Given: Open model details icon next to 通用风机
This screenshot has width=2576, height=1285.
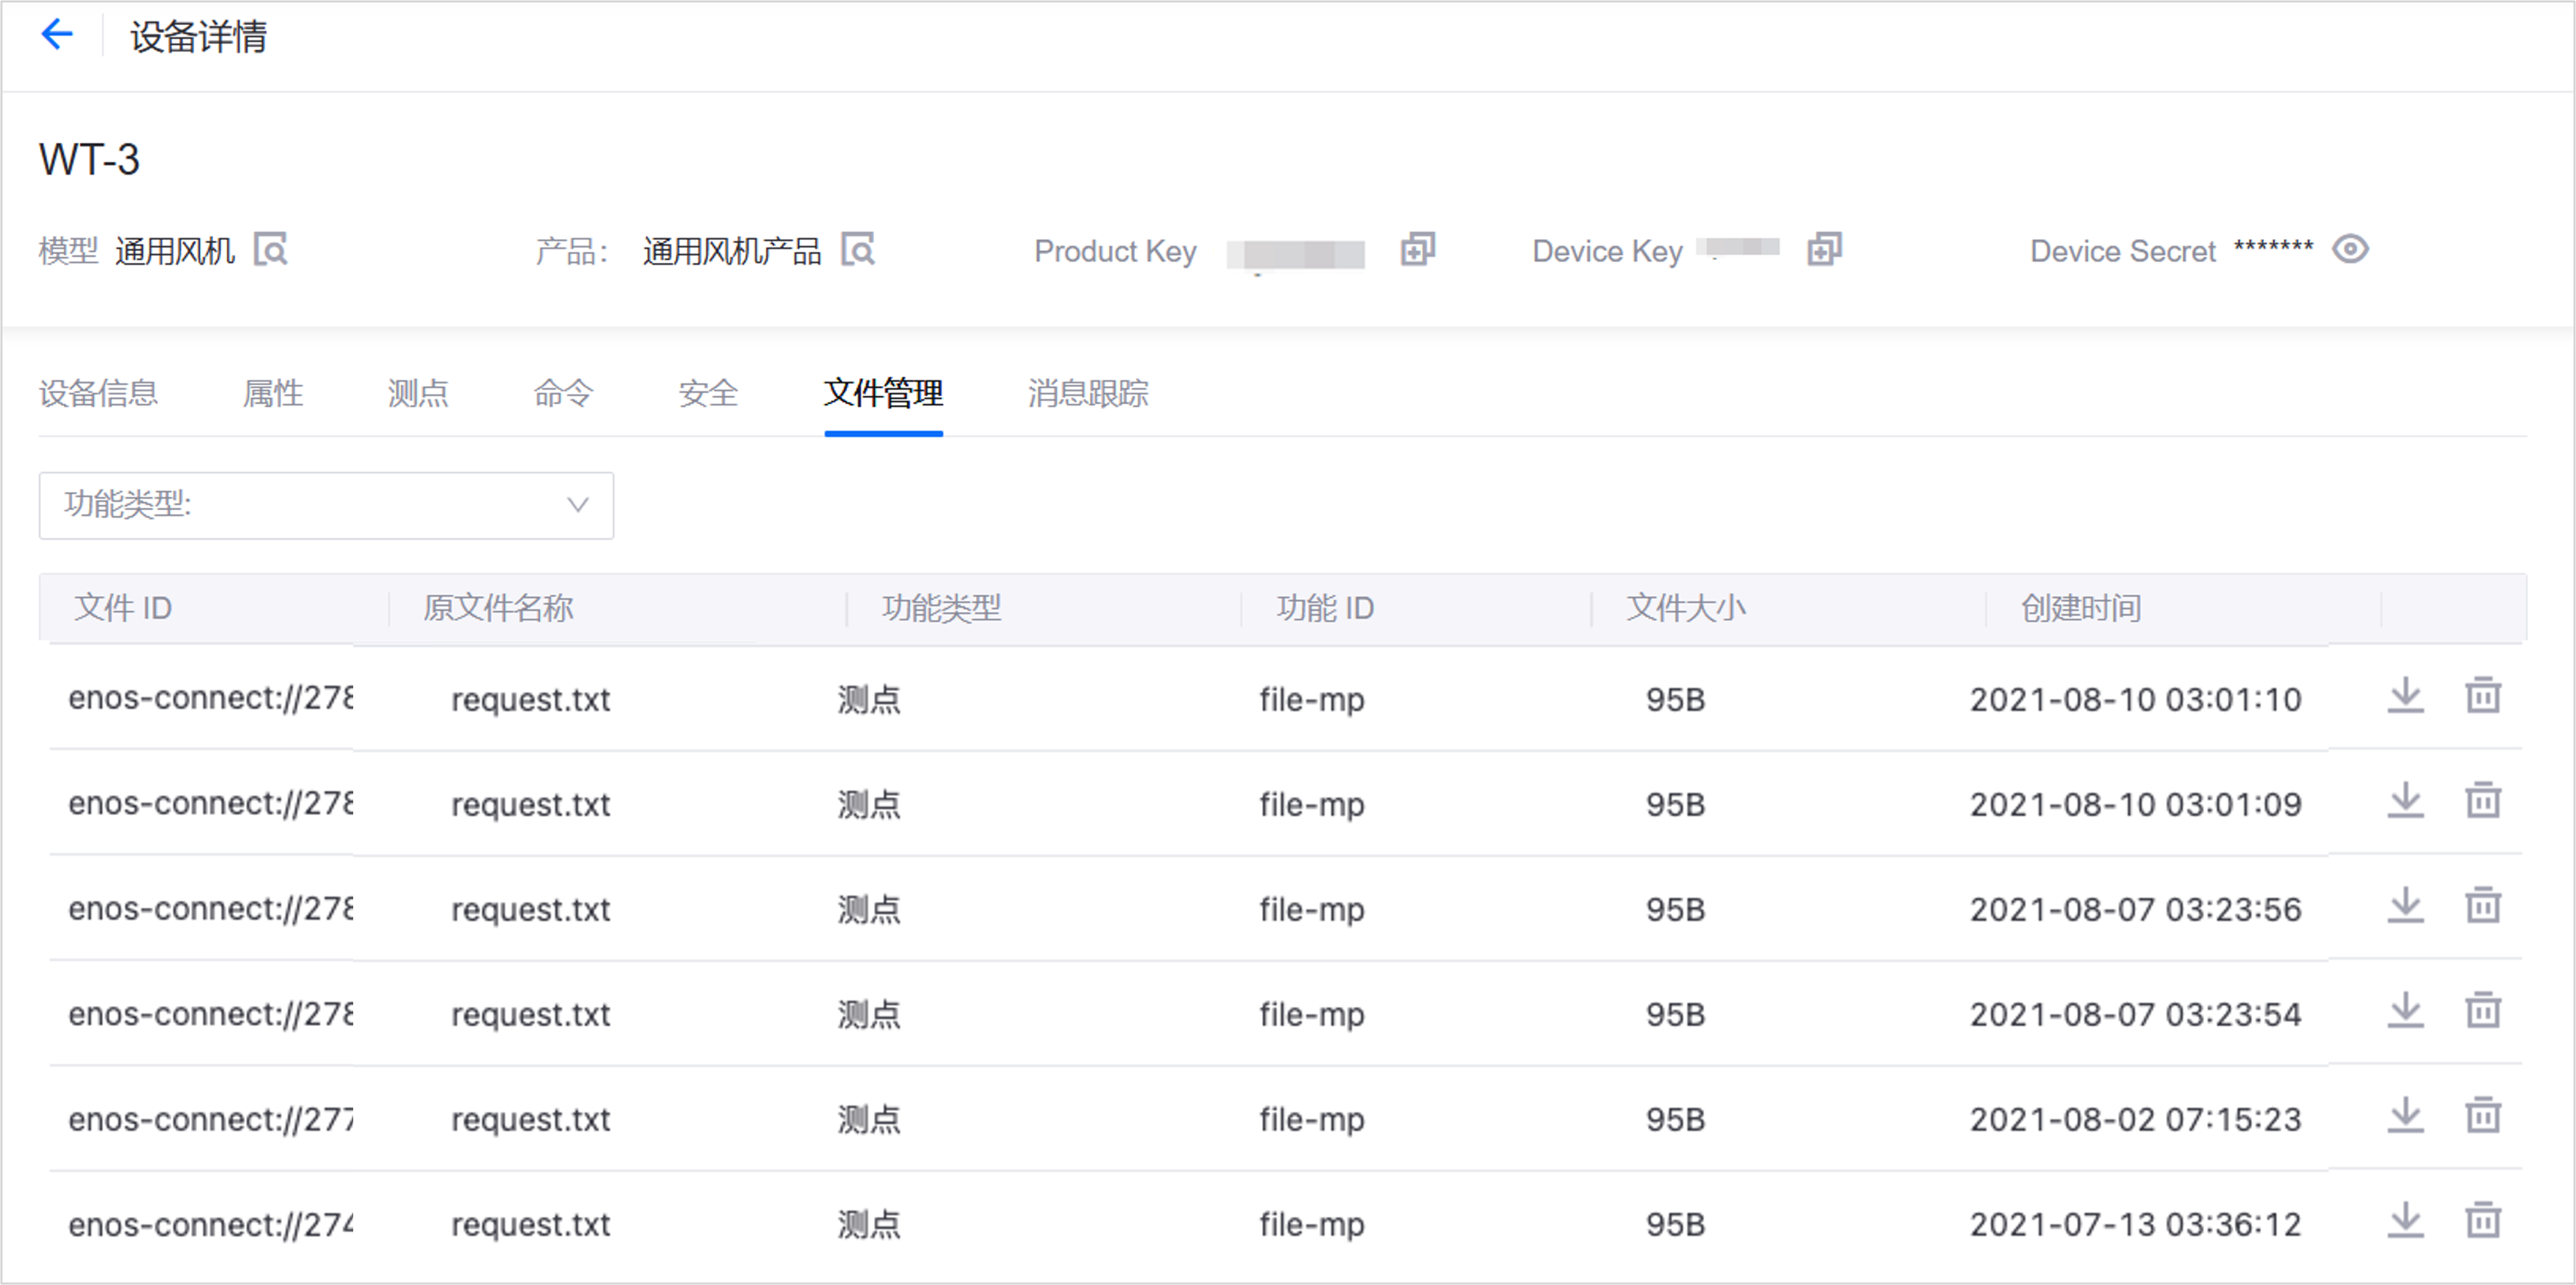Looking at the screenshot, I should click(270, 249).
